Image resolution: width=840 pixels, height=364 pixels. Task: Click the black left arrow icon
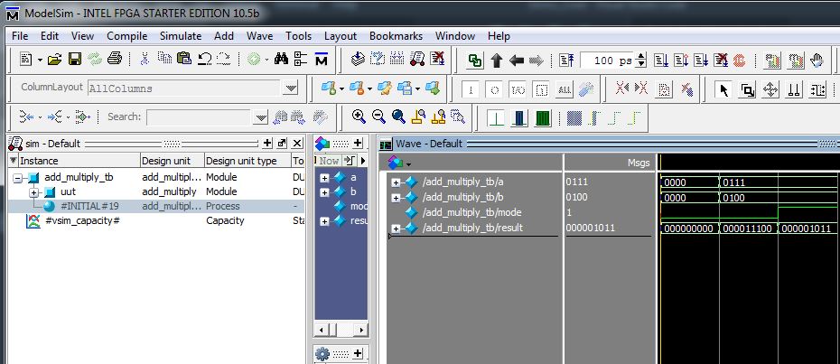(x=517, y=61)
